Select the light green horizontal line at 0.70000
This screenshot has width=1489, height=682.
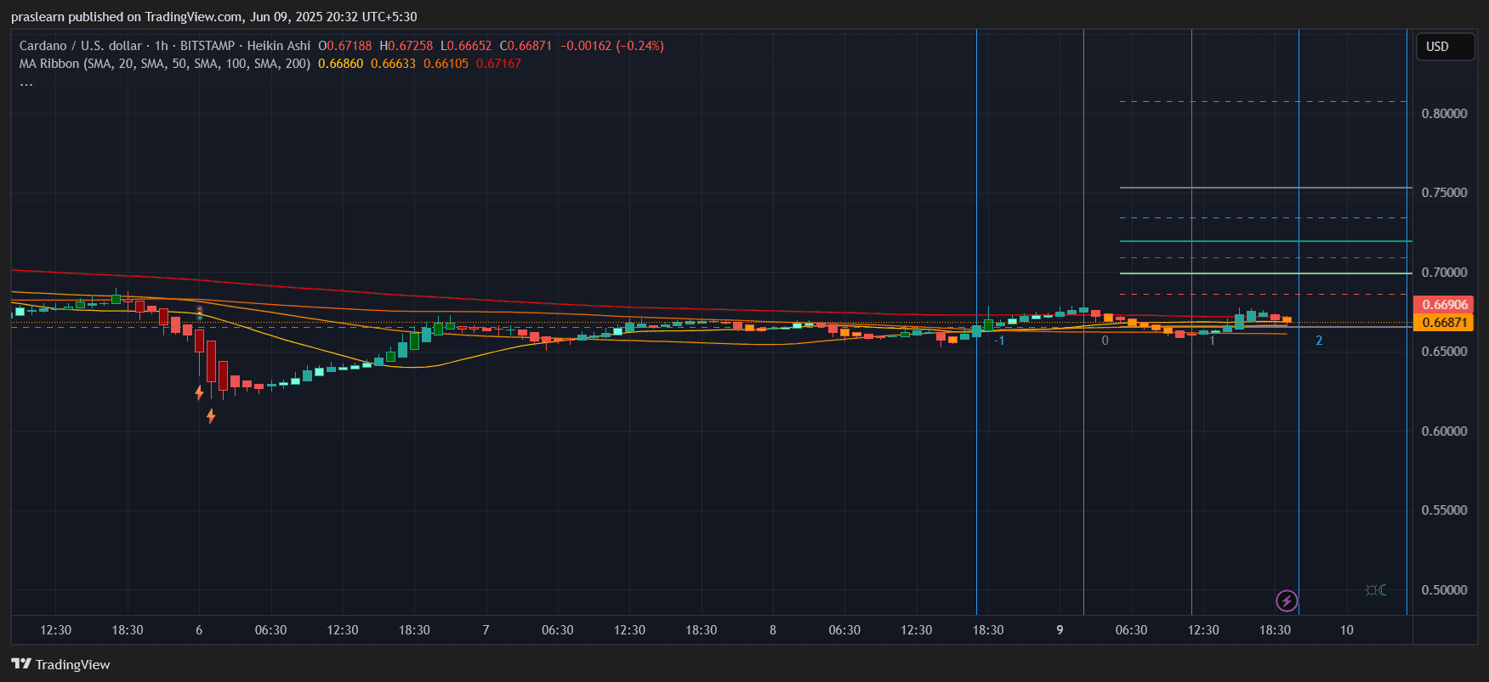(x=1265, y=273)
